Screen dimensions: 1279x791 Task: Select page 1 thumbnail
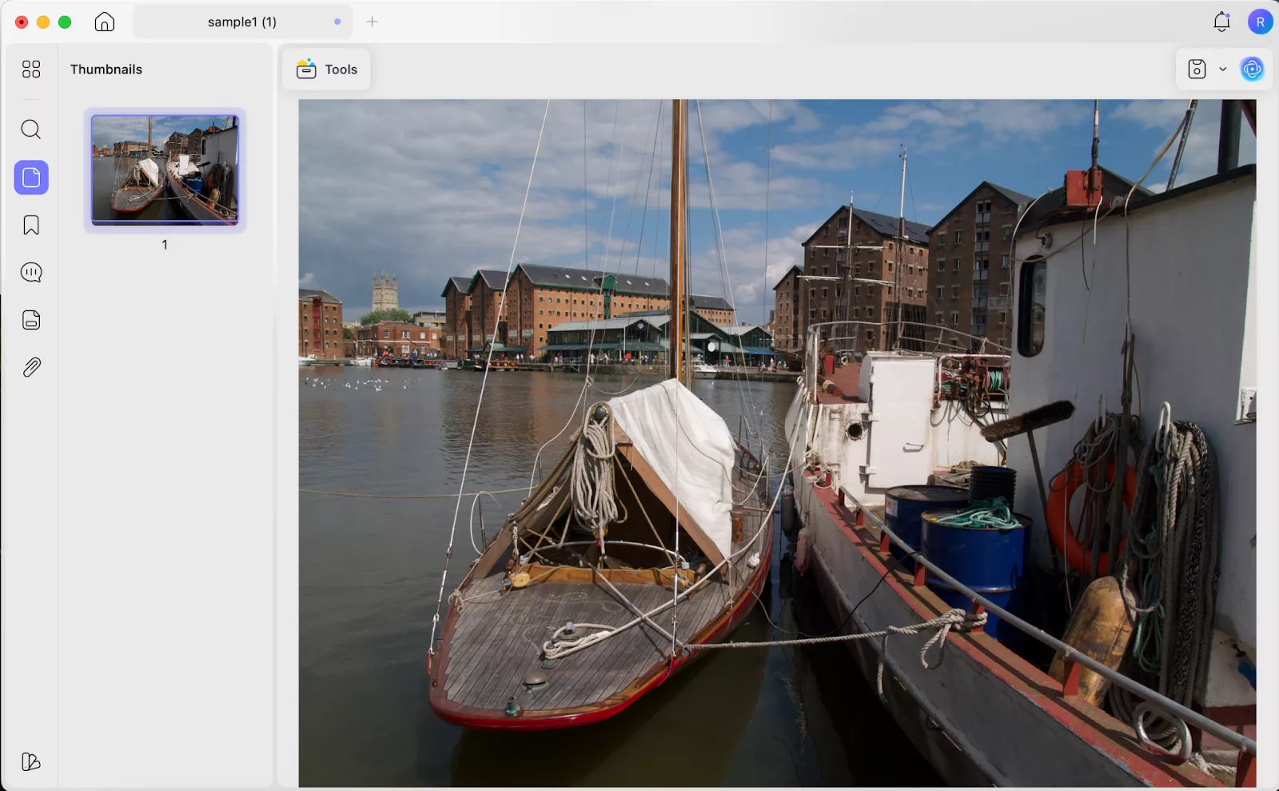tap(165, 170)
